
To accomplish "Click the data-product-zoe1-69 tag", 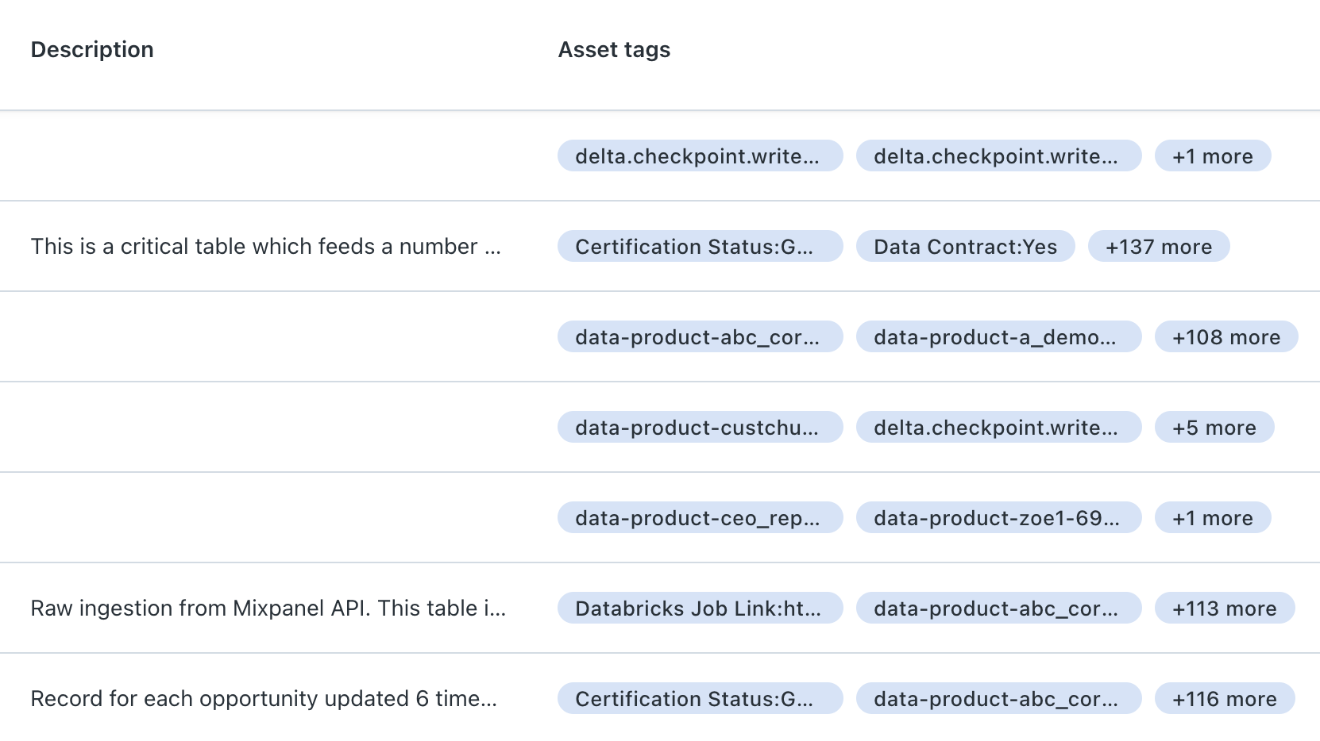I will [998, 518].
